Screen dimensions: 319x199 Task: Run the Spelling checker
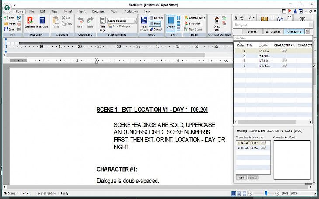[30, 22]
